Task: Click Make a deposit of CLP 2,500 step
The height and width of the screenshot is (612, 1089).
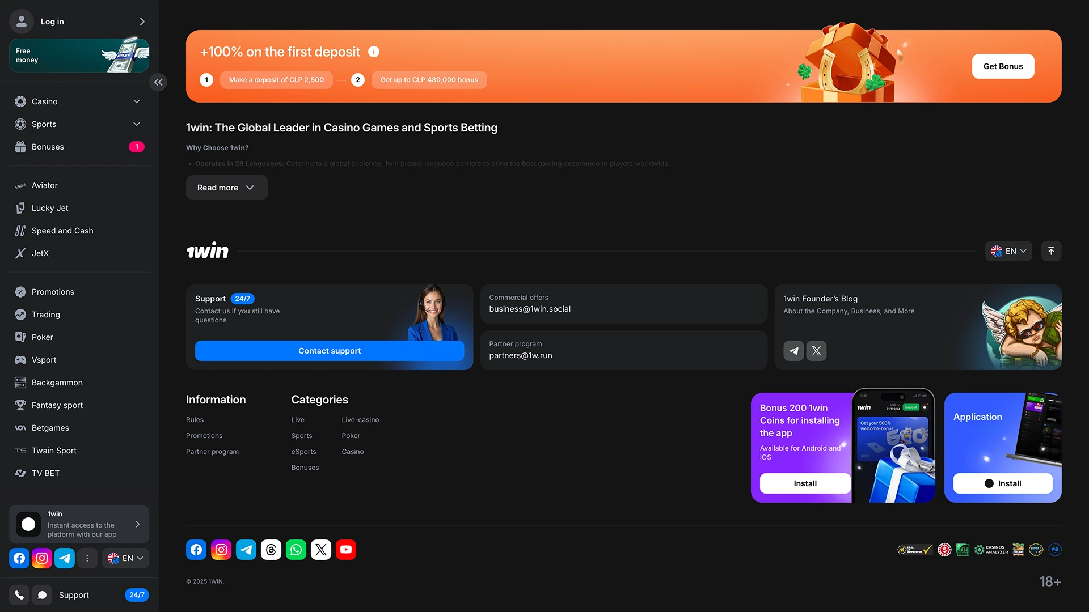Action: tap(276, 80)
